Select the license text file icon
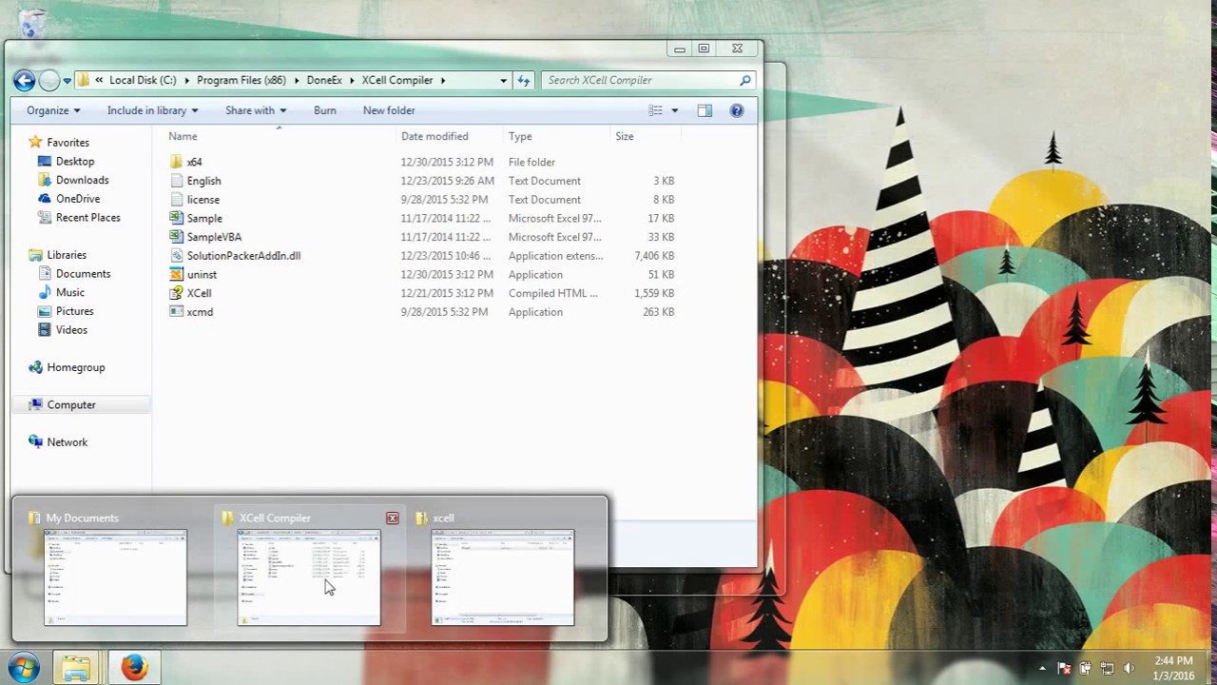 (176, 200)
